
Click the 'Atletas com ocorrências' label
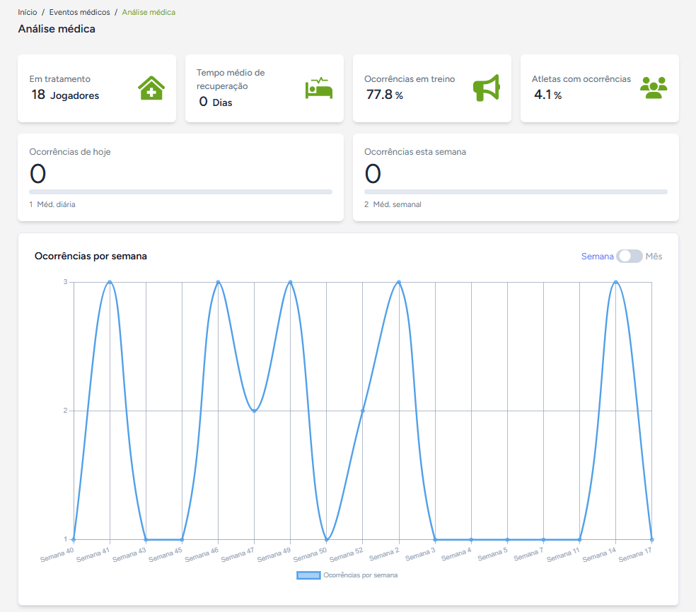coord(581,79)
